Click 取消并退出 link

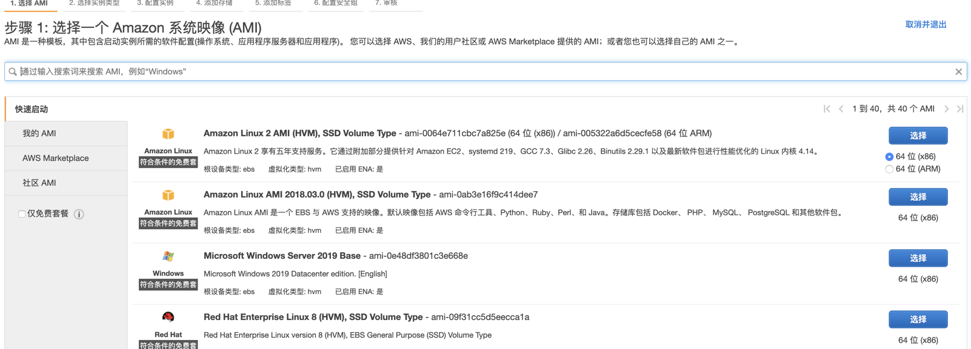point(926,25)
